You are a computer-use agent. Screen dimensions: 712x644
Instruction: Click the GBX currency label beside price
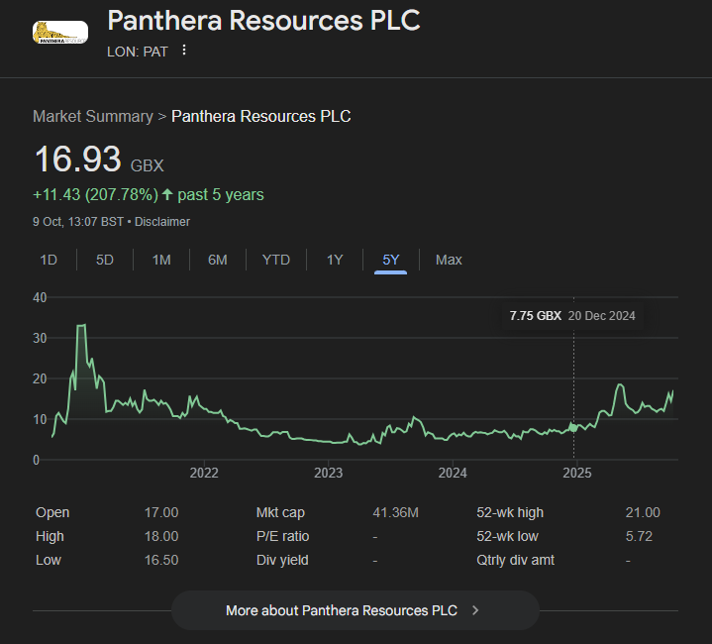pyautogui.click(x=148, y=165)
